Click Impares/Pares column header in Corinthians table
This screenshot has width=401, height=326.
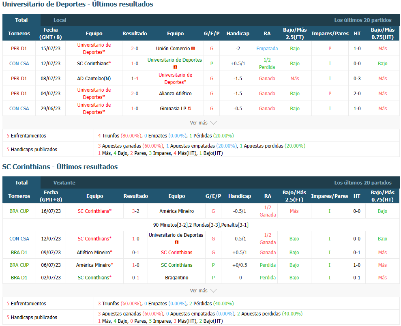pos(329,196)
